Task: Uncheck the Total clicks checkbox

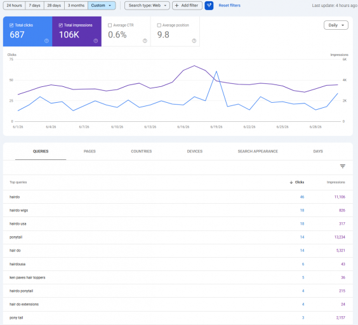Action: pos(11,25)
